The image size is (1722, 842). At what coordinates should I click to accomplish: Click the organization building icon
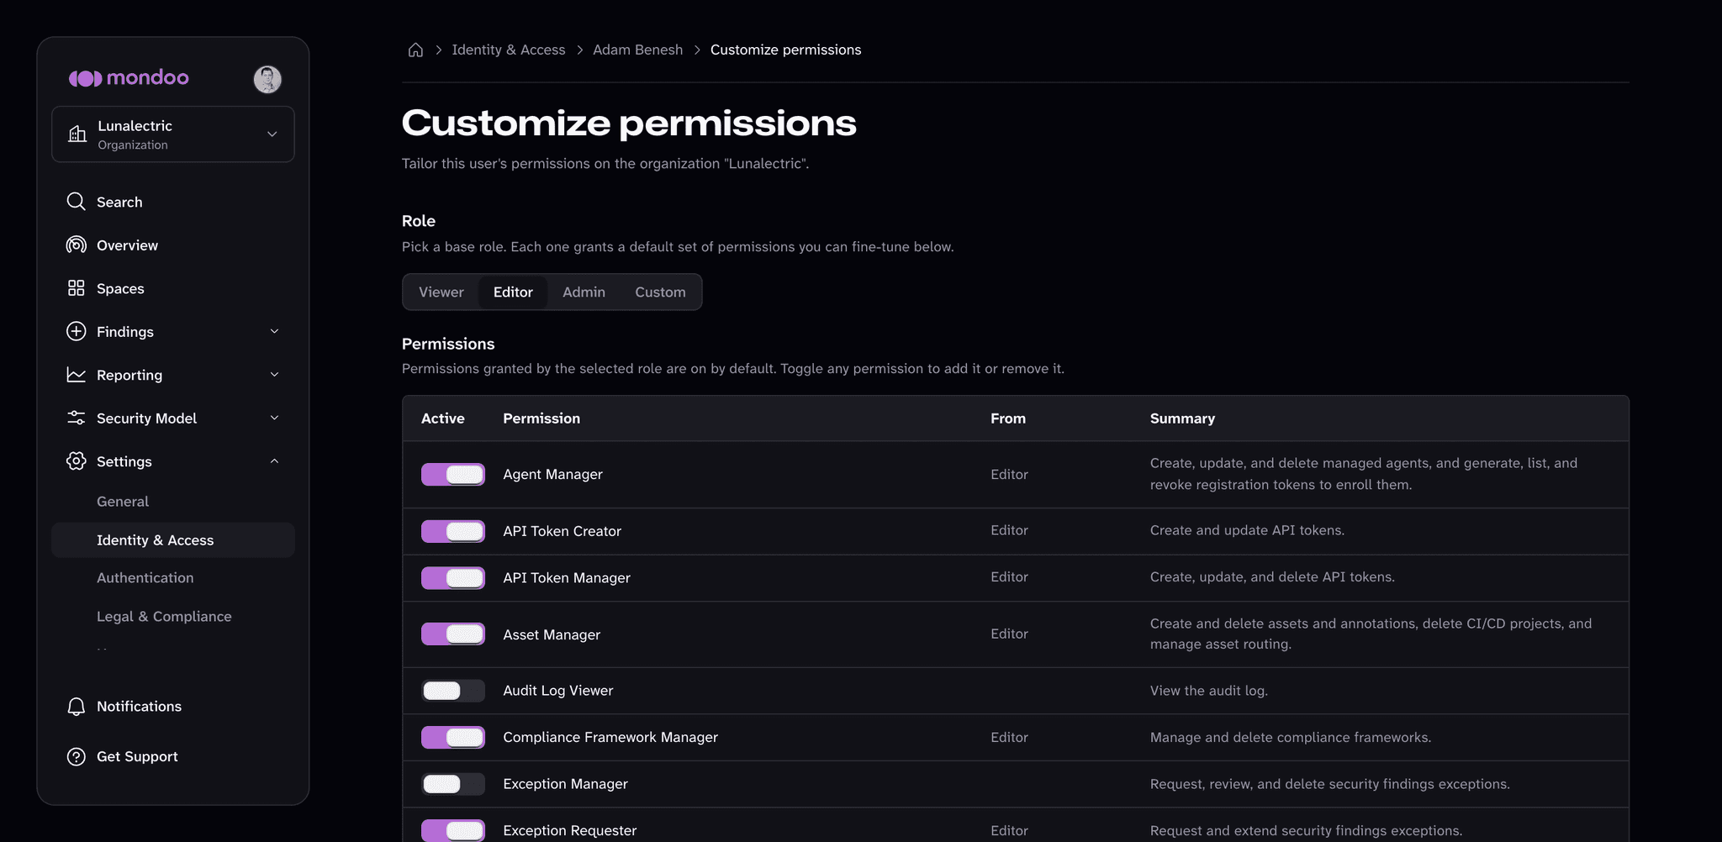coord(77,134)
